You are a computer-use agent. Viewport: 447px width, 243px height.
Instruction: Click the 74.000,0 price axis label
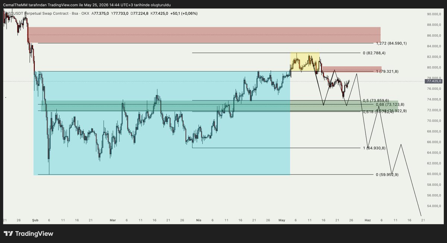click(x=434, y=99)
